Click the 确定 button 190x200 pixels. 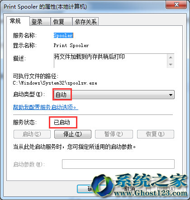pos(90,189)
